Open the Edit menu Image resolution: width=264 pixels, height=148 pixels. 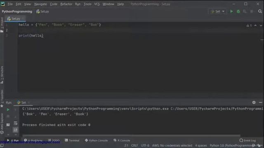tap(18, 4)
